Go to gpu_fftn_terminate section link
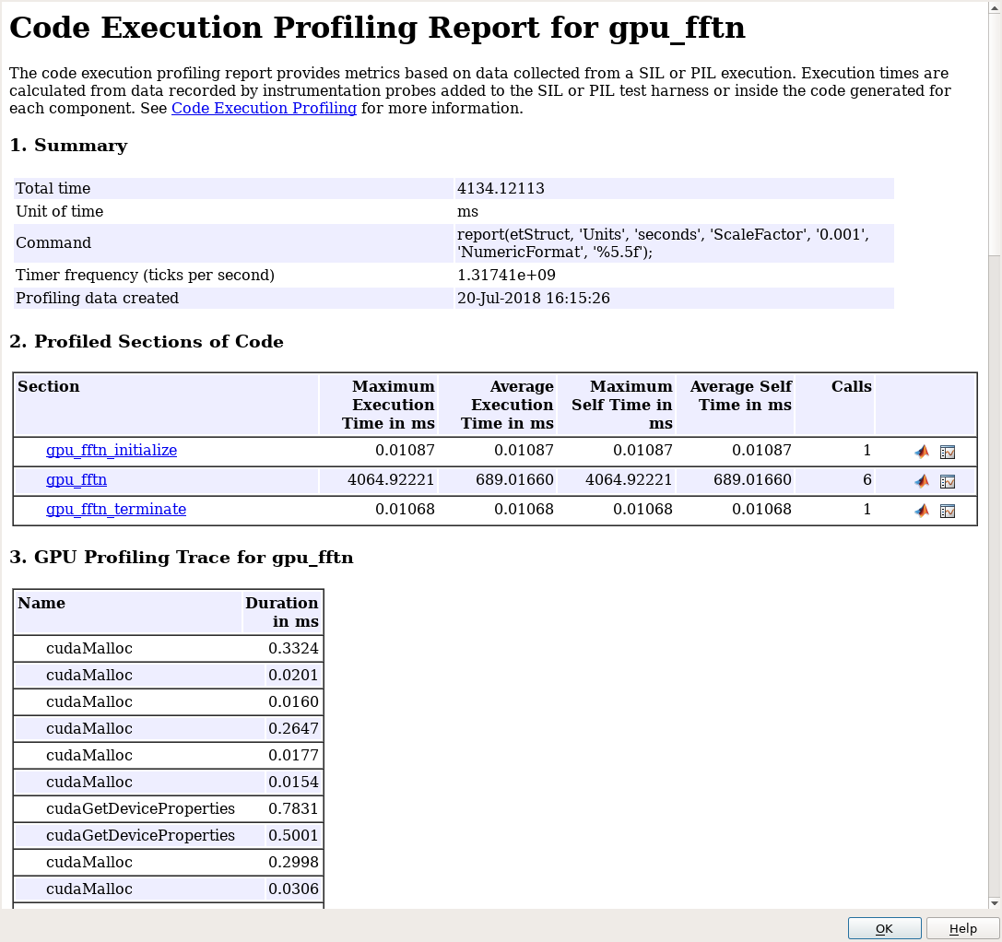 click(116, 510)
